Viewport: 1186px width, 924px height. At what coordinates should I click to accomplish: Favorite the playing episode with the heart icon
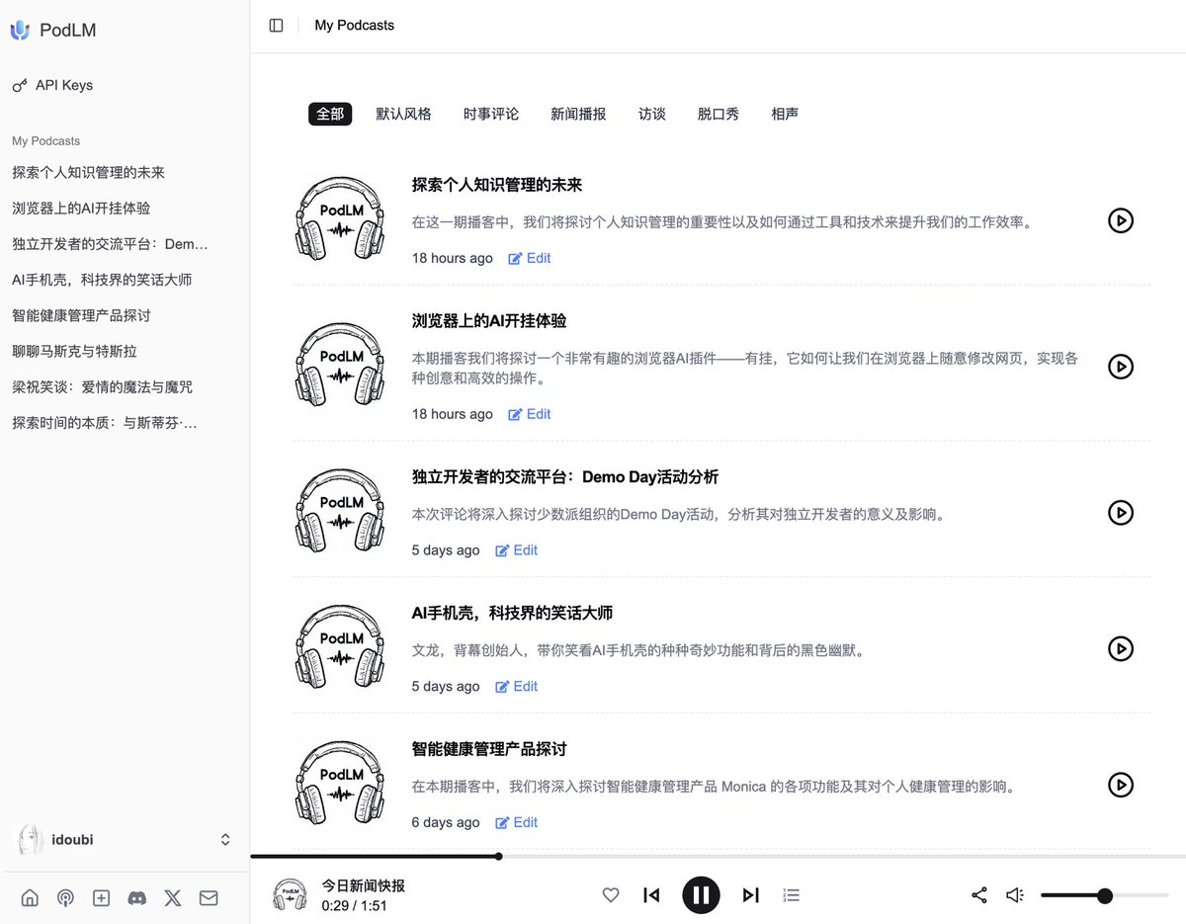click(x=610, y=894)
